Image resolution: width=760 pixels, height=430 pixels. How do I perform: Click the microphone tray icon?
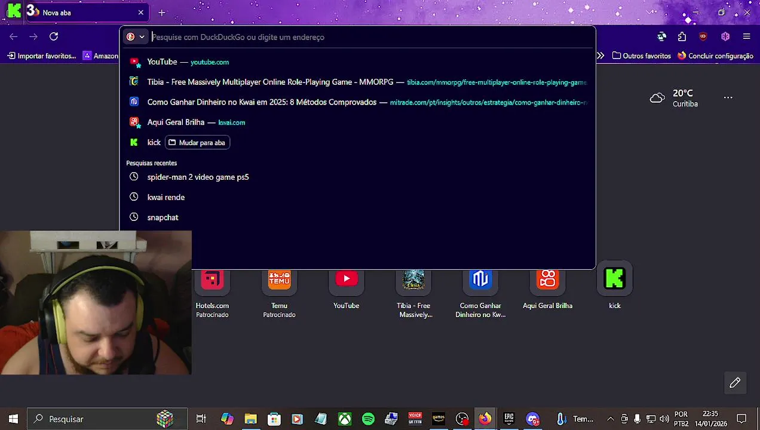coord(638,419)
